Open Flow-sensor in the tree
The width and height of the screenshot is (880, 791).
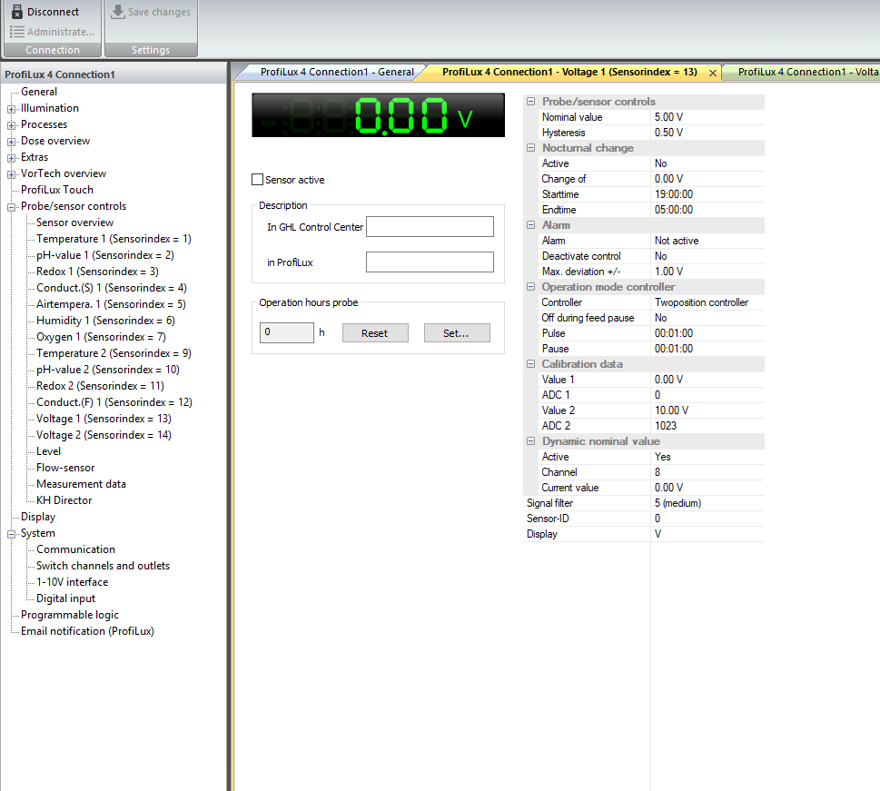(65, 467)
